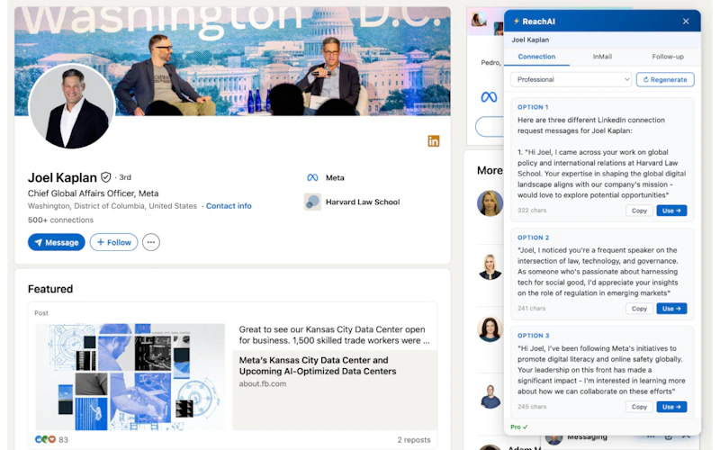Switch to the InMail tab

(x=602, y=57)
